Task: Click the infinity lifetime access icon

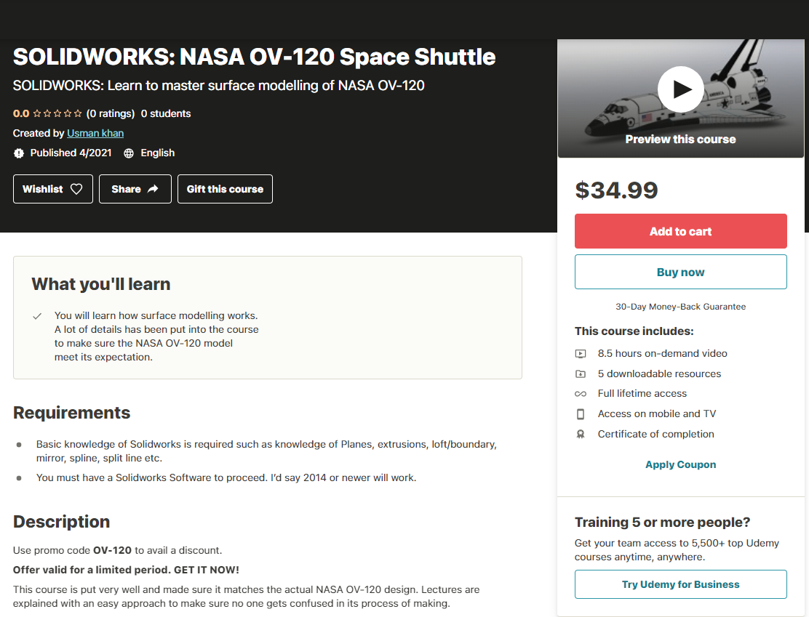Action: [x=581, y=394]
